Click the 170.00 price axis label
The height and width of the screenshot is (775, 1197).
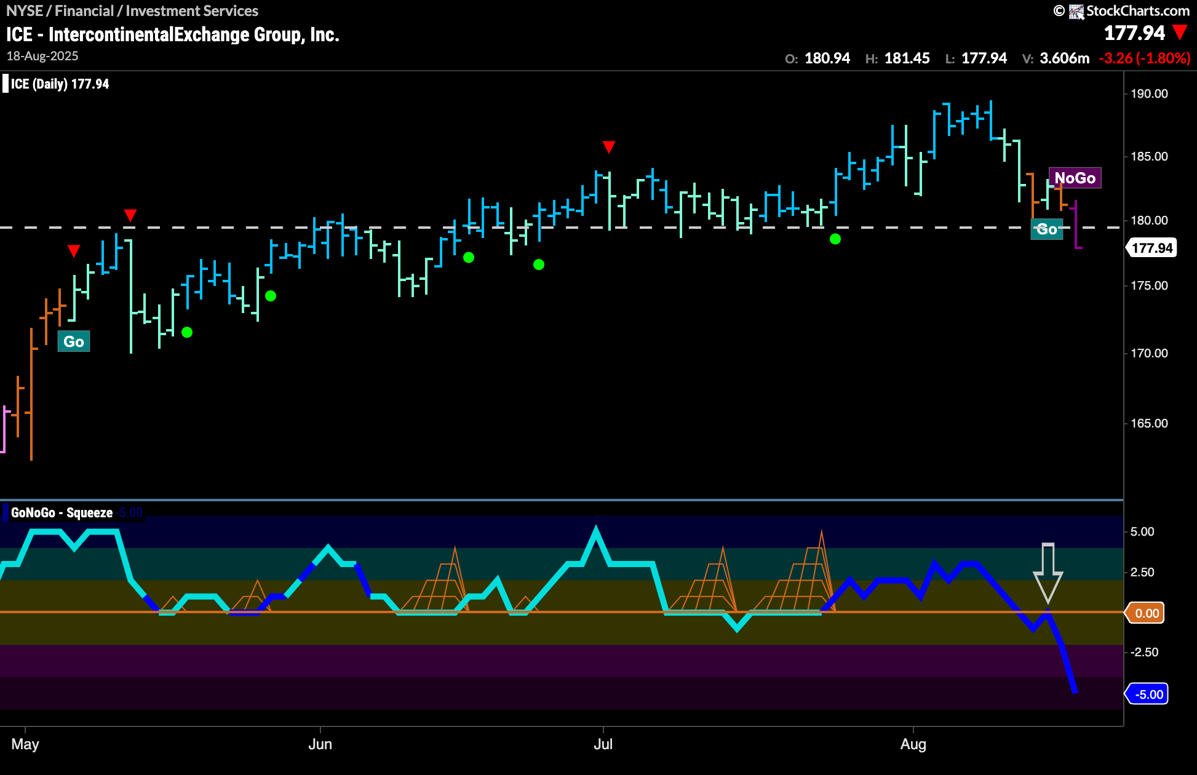(1149, 353)
